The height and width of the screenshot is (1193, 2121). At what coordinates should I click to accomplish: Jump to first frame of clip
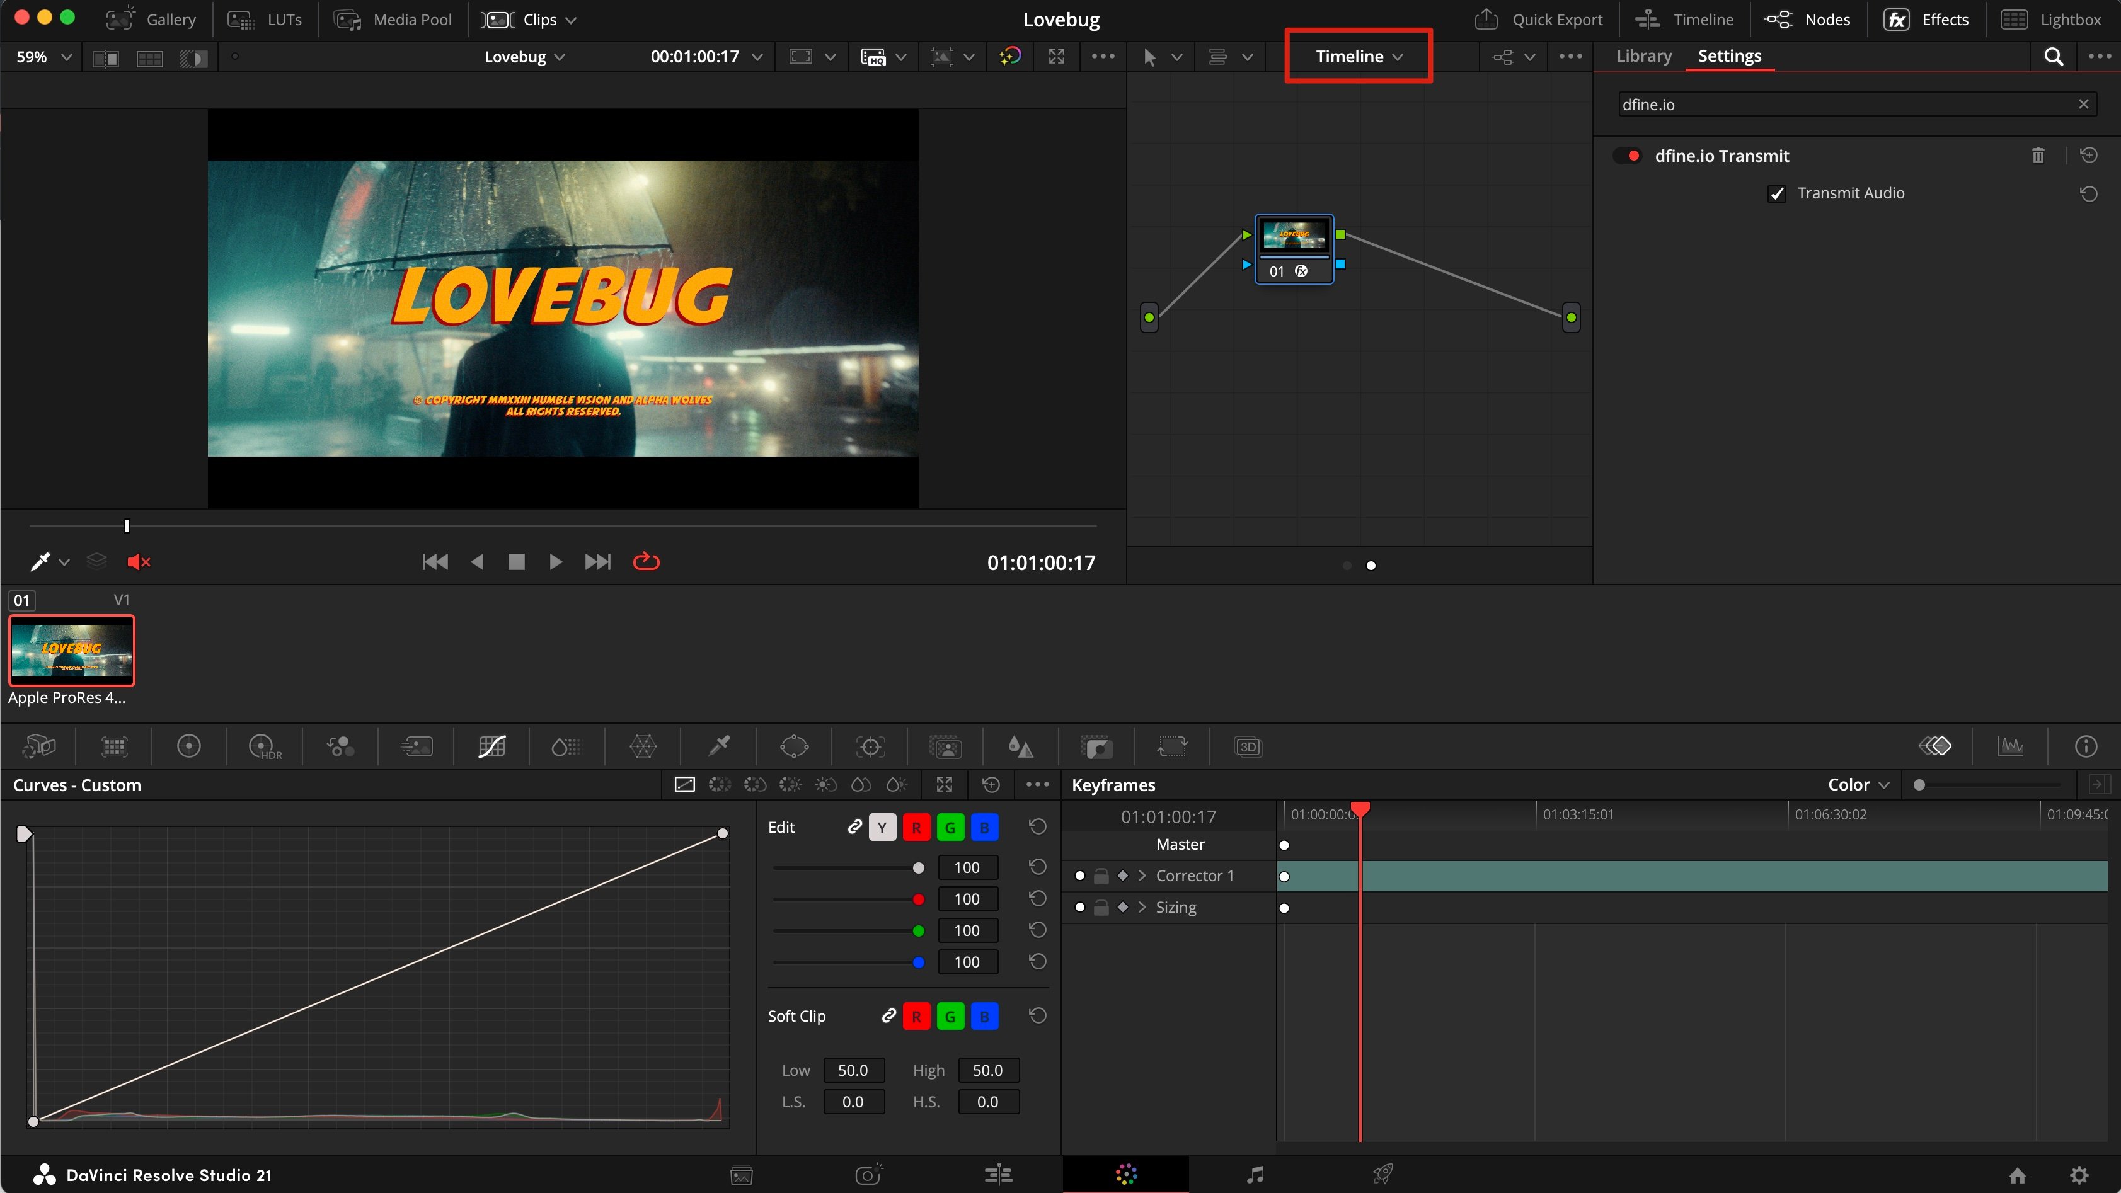click(x=435, y=561)
